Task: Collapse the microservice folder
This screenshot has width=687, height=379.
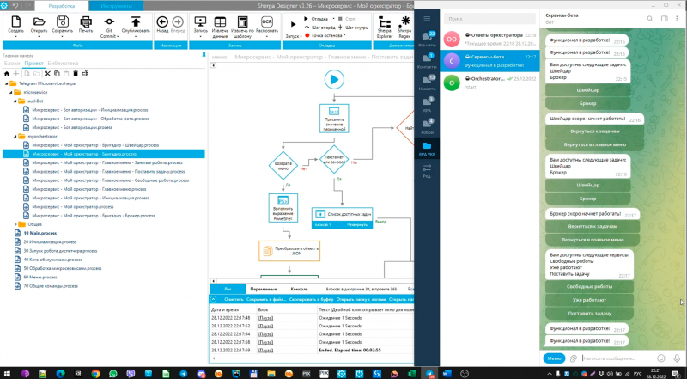Action: pos(10,92)
